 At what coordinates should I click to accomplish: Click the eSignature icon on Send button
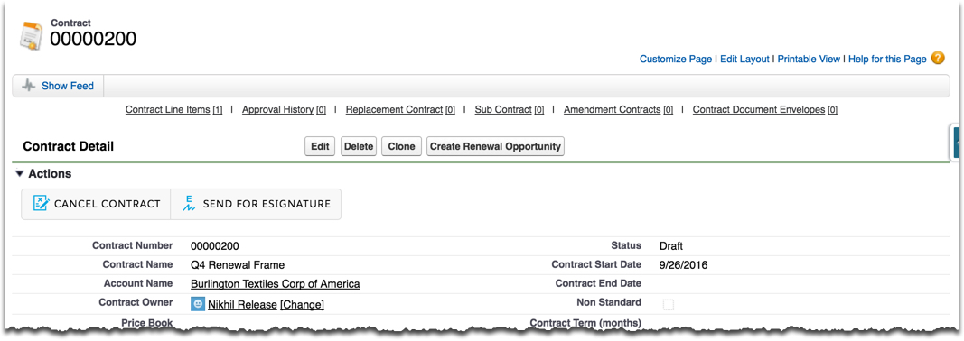190,204
